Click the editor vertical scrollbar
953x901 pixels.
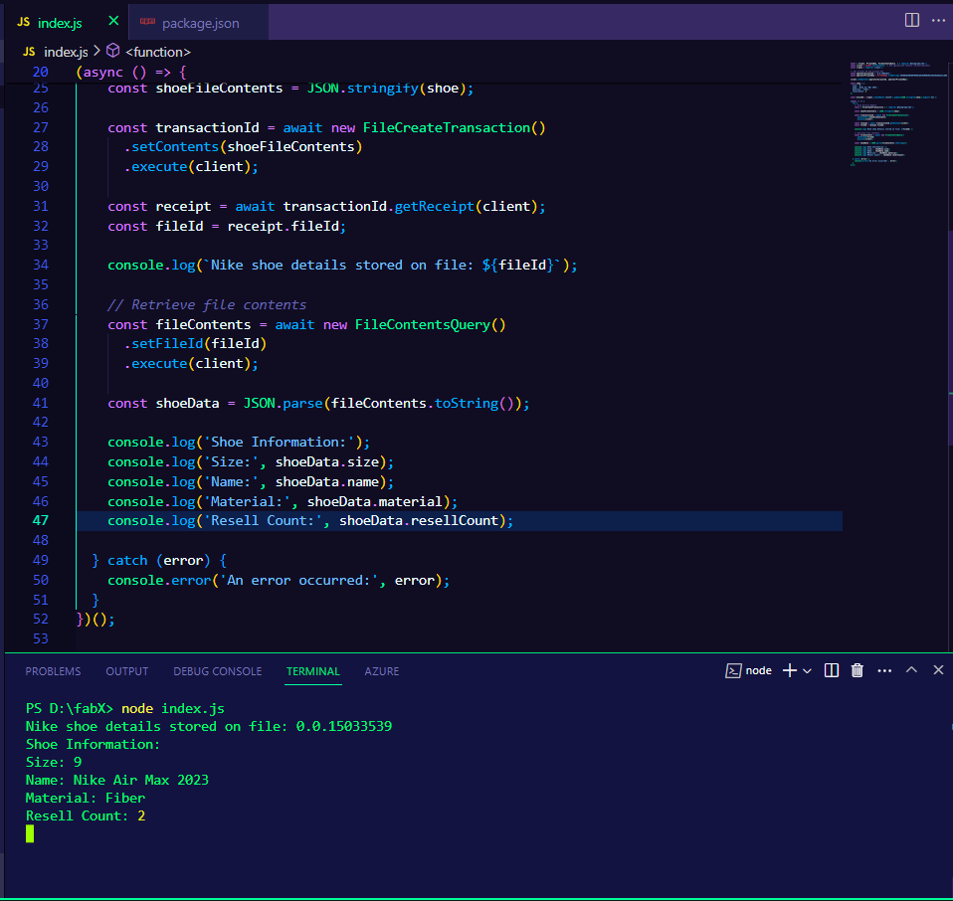[x=950, y=337]
